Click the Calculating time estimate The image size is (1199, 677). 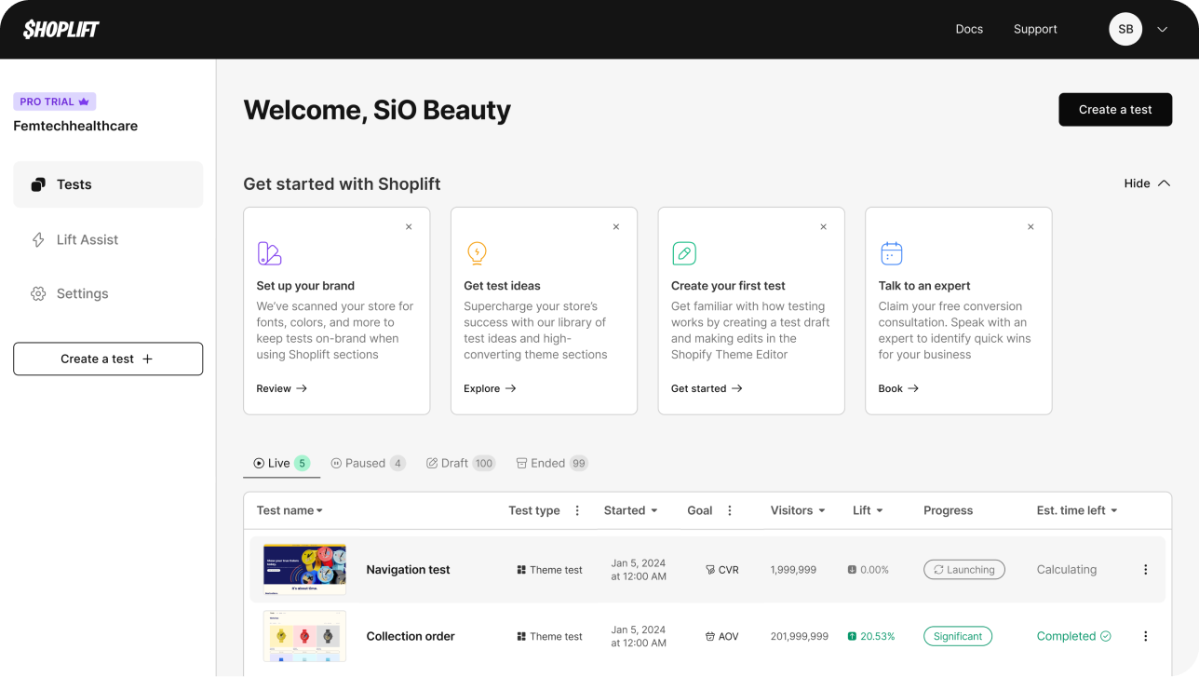point(1067,570)
